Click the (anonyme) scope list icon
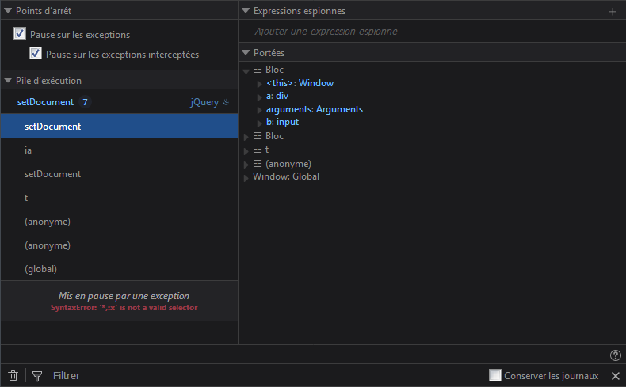This screenshot has width=626, height=387. click(258, 164)
